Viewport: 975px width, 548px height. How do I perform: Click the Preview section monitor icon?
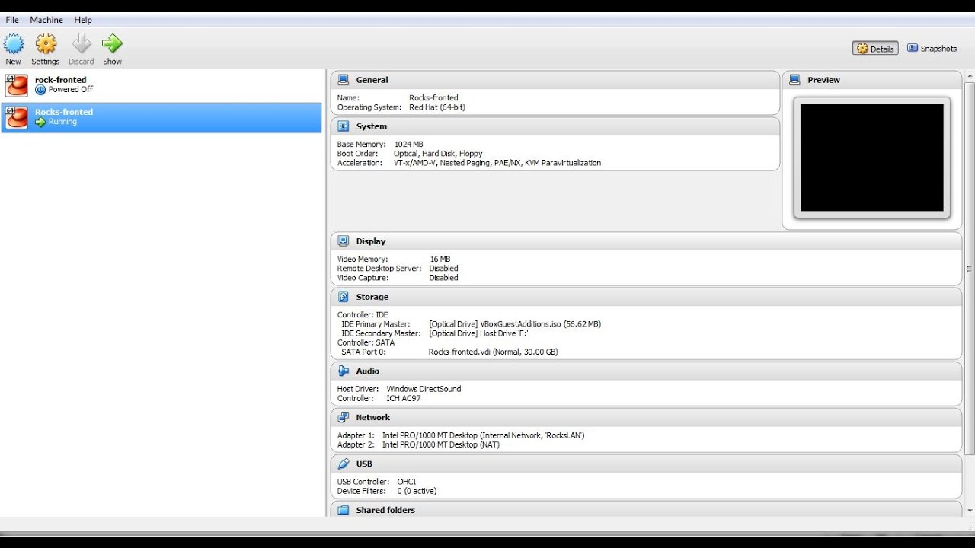pyautogui.click(x=795, y=80)
